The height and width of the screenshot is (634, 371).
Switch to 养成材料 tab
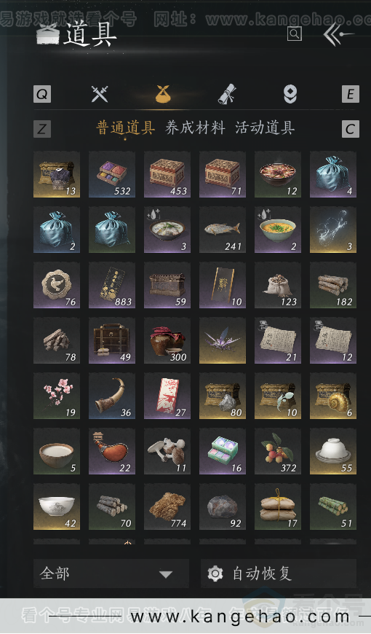click(x=195, y=128)
